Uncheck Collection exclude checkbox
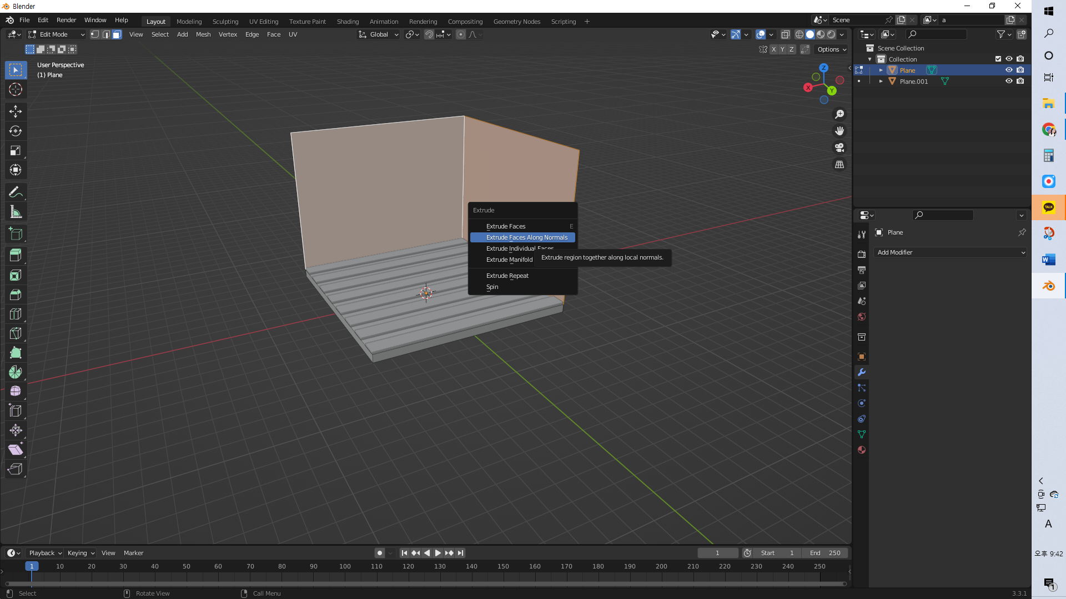 (x=998, y=59)
